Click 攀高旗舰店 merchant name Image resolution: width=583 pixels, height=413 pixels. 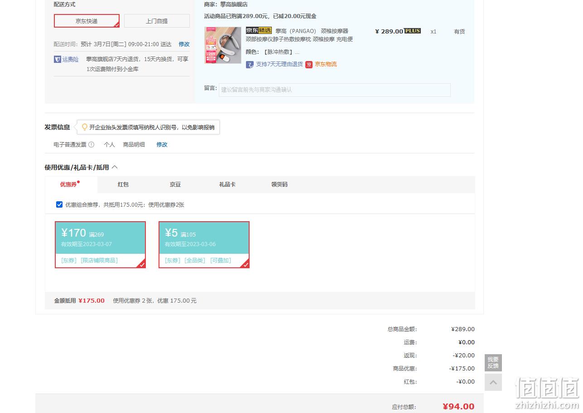[x=234, y=5]
